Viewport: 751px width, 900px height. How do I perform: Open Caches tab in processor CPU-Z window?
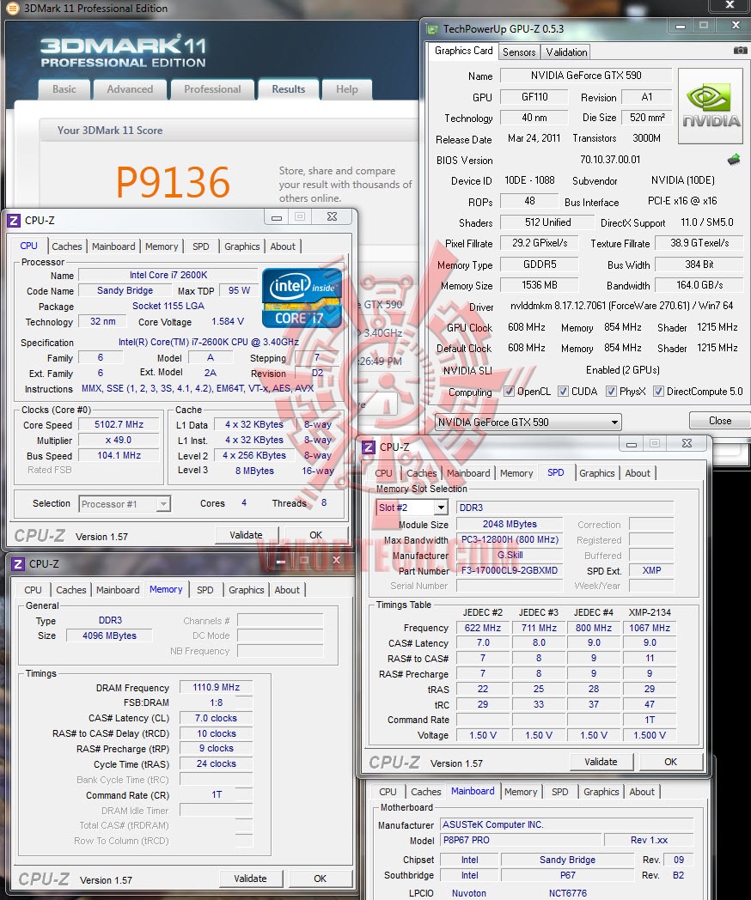pos(67,246)
